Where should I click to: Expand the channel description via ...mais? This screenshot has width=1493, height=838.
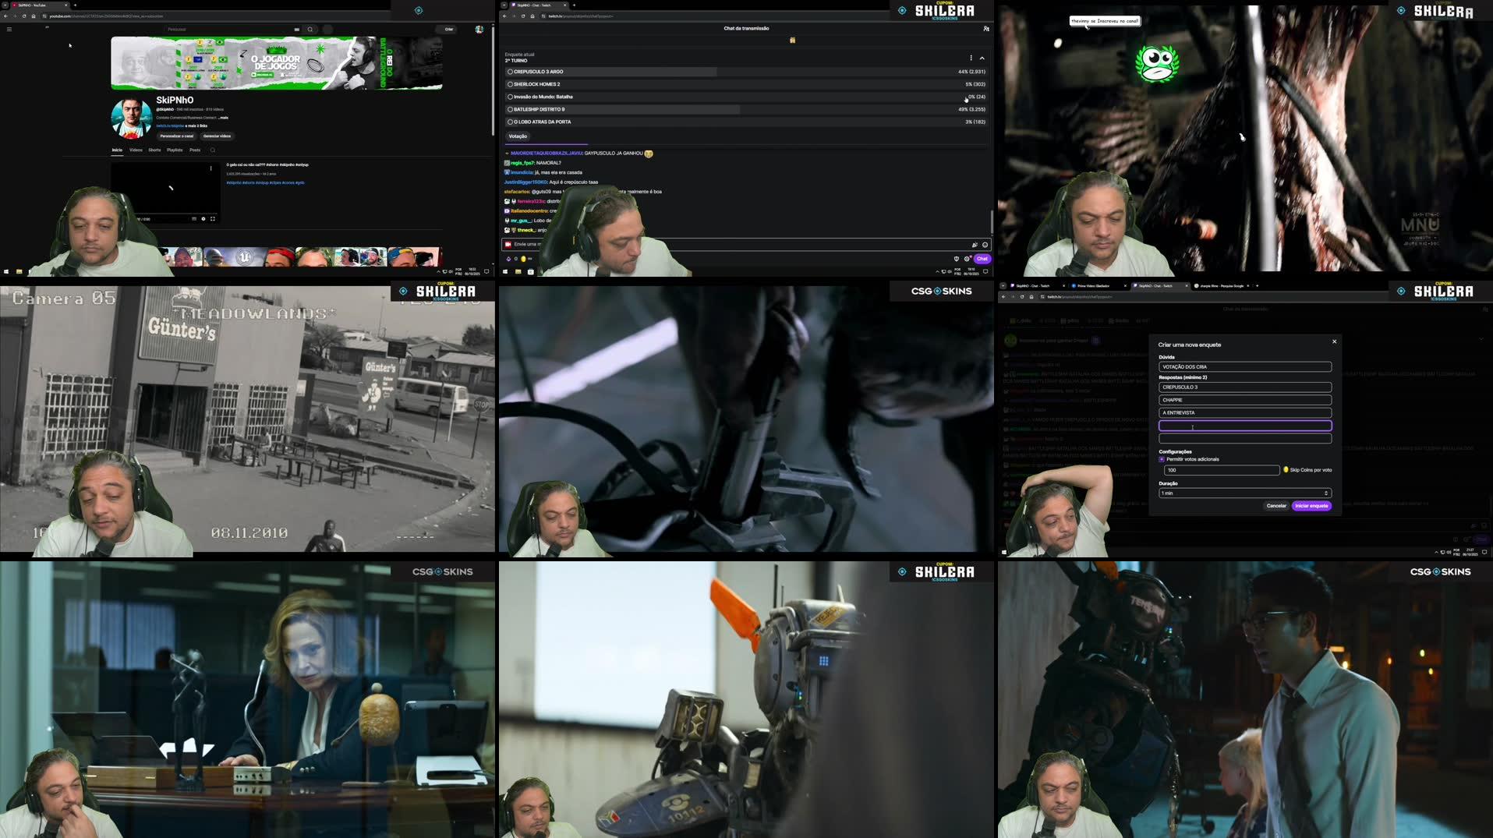(223, 118)
